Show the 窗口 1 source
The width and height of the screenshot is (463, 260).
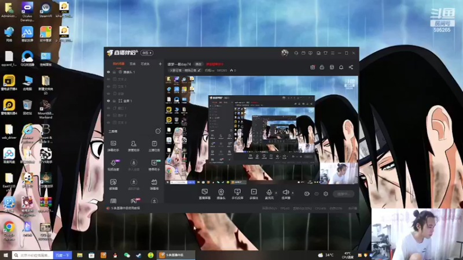[108, 108]
